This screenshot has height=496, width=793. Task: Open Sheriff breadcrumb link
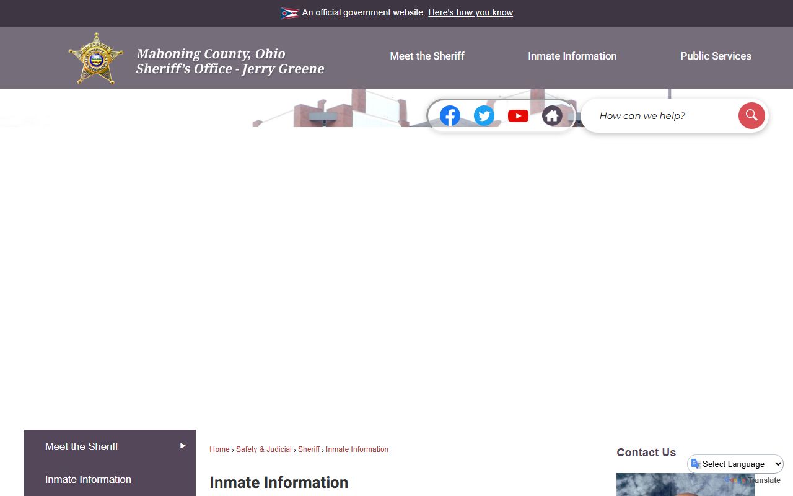tap(309, 449)
